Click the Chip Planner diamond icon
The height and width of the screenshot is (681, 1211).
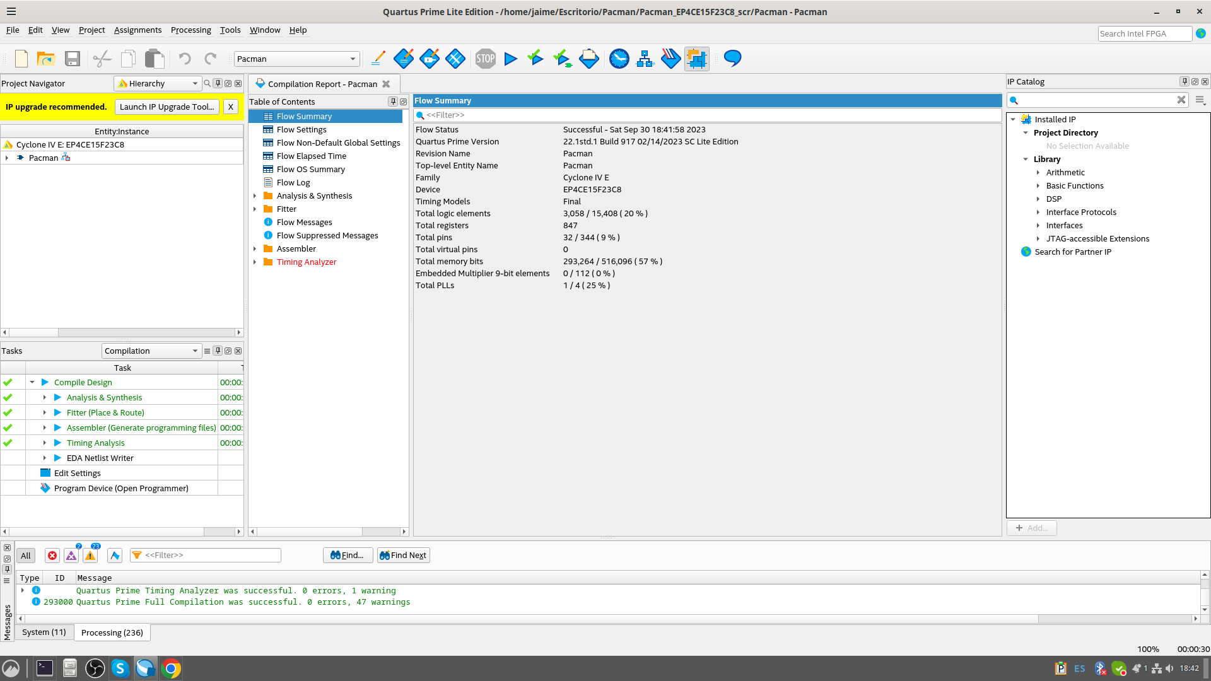[455, 59]
